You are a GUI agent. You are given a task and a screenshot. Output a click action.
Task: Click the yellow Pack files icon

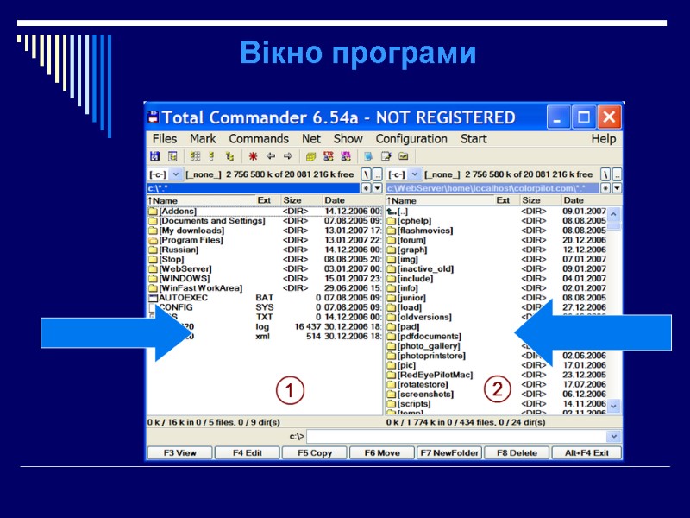coord(310,156)
